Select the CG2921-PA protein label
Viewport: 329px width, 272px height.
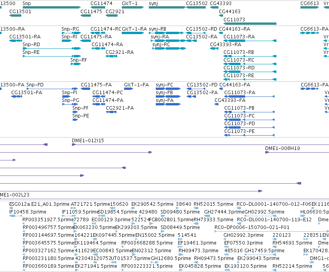click(x=120, y=108)
